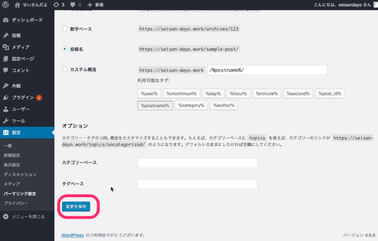This screenshot has width=378, height=241.
Task: Insert the %category% tag button
Action: [x=191, y=106]
